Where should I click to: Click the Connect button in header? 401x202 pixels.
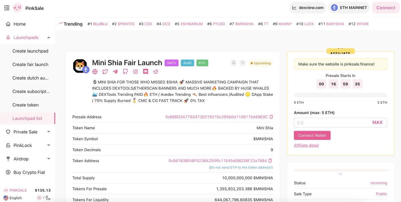[x=386, y=8]
